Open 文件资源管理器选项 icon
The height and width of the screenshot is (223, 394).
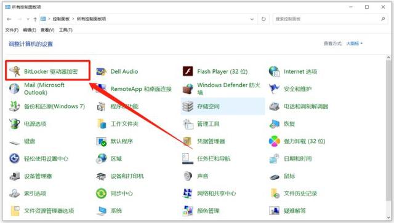click(x=15, y=211)
